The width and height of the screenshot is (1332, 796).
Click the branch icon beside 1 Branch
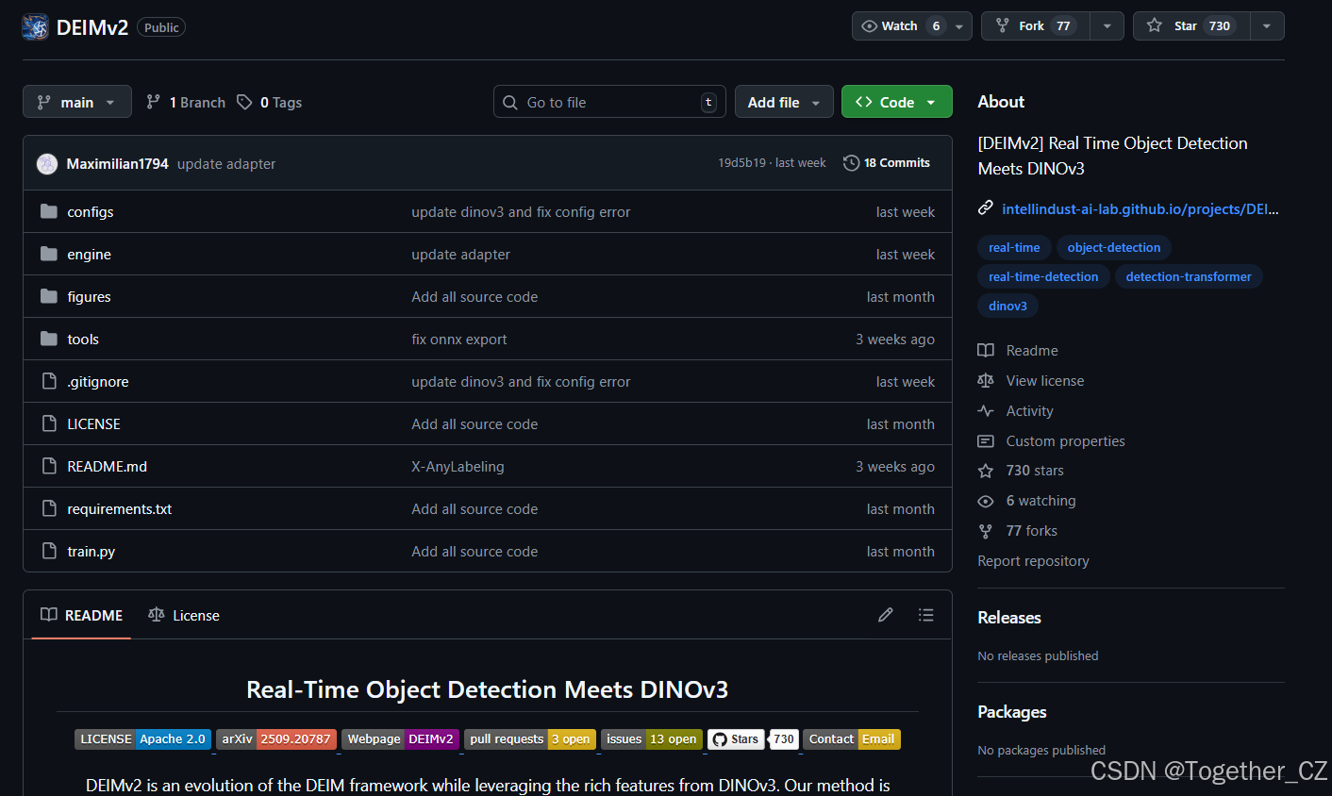point(153,102)
